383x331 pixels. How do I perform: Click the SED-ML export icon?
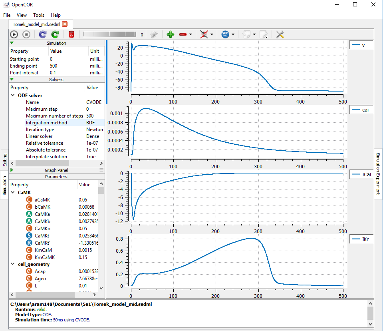[x=225, y=35]
